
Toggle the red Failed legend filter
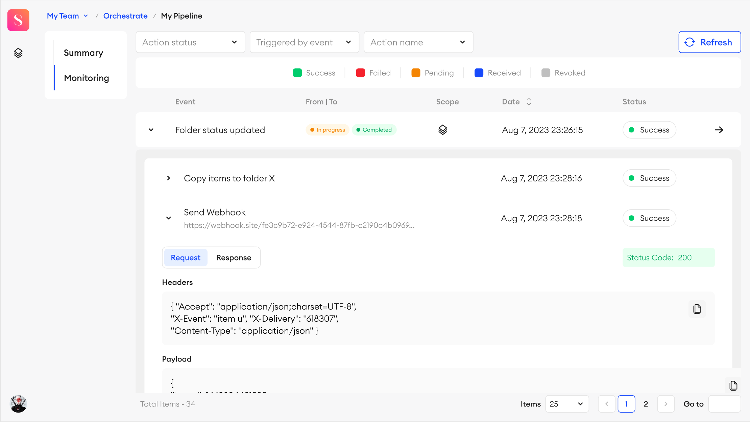pos(373,73)
